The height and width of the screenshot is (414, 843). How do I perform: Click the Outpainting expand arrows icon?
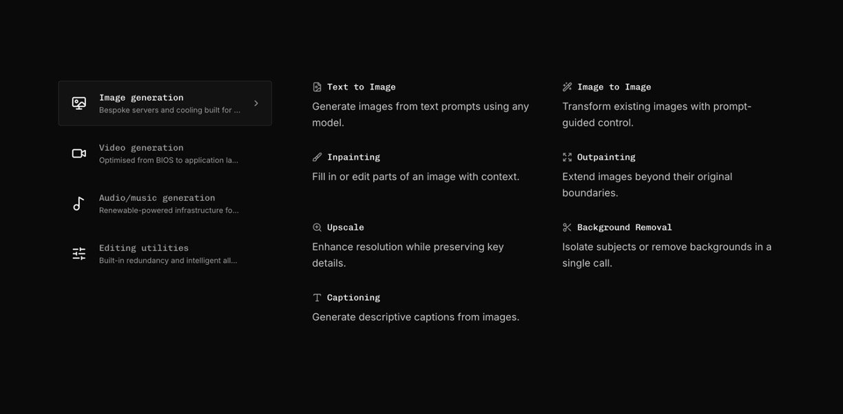point(568,157)
